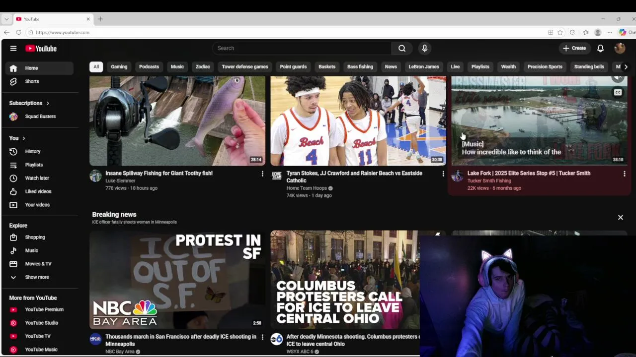Image resolution: width=636 pixels, height=357 pixels.
Task: Open the hamburger guide menu
Action: pos(13,48)
